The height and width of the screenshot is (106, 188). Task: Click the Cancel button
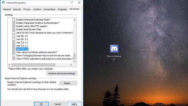click(58, 104)
